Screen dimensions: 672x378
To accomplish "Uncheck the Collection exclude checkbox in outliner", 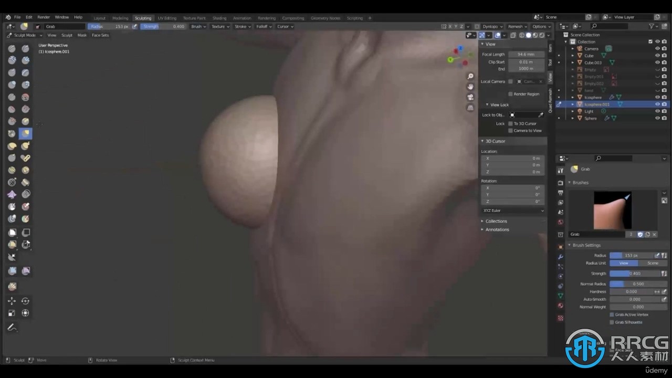I will [x=650, y=41].
